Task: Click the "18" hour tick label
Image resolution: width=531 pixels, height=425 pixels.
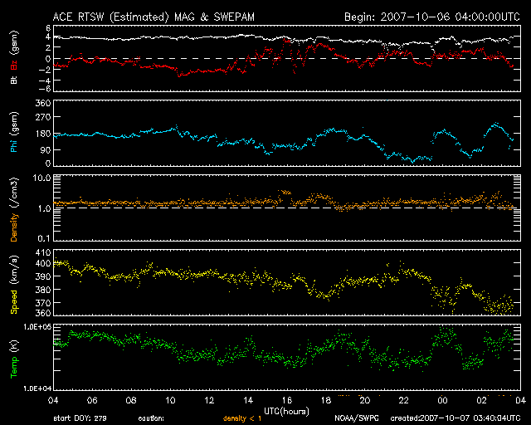Action: 326,401
